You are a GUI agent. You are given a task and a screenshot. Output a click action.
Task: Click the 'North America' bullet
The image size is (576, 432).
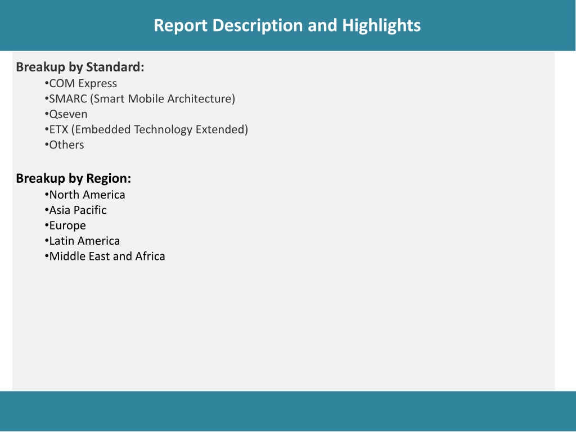(85, 195)
